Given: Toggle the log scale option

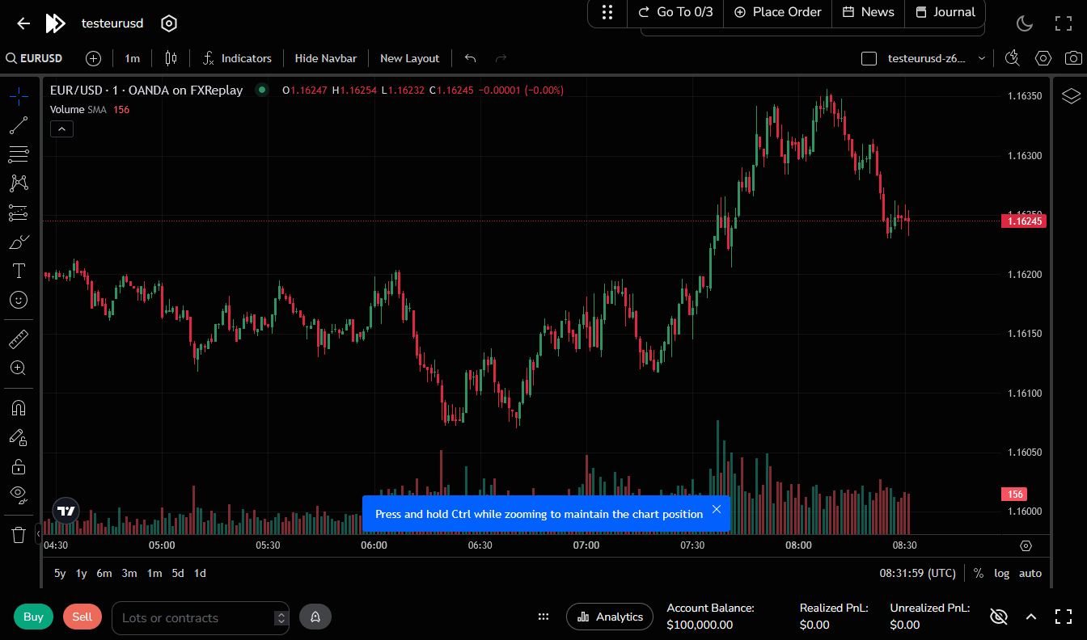Looking at the screenshot, I should point(1002,573).
